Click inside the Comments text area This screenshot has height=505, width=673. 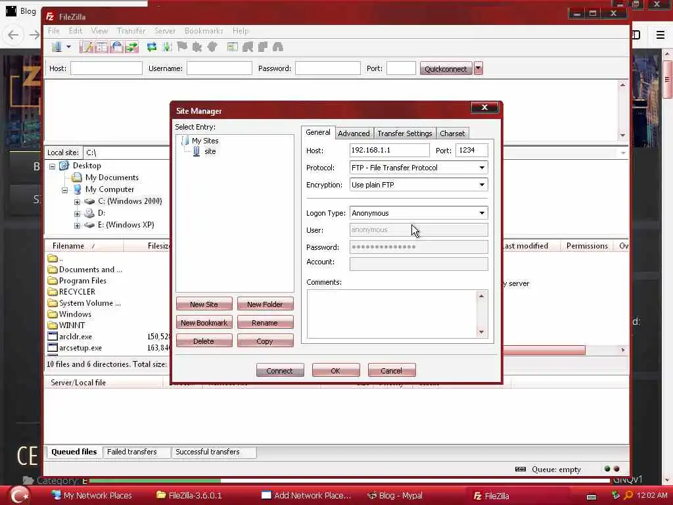(x=392, y=314)
